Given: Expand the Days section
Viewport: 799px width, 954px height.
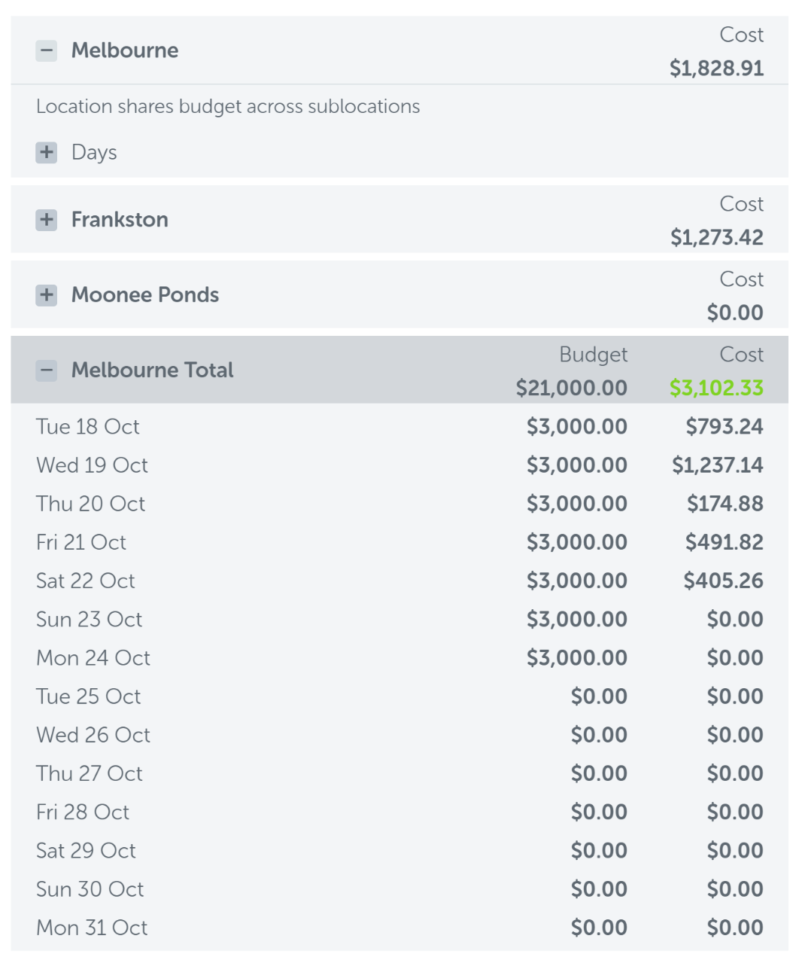Looking at the screenshot, I should pyautogui.click(x=47, y=152).
